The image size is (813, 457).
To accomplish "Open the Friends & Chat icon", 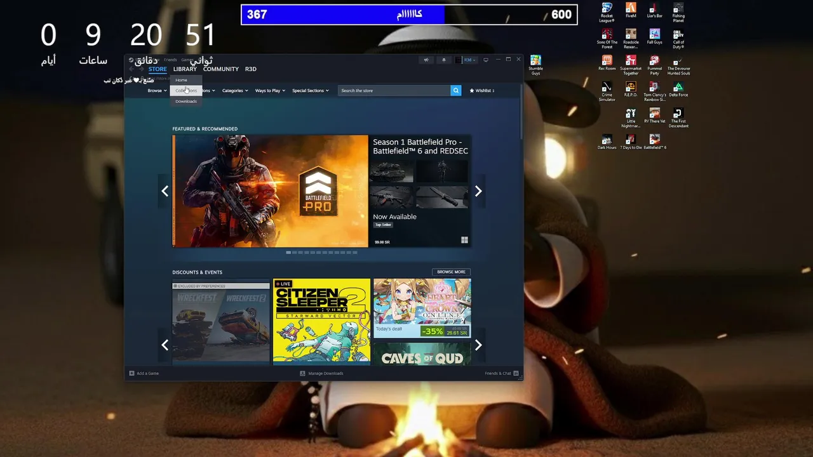I will (516, 373).
